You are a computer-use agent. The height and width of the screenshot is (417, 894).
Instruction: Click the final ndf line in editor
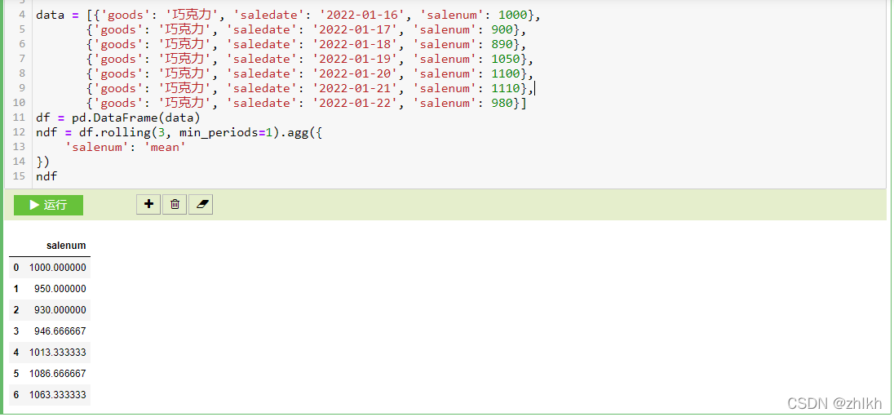tap(46, 176)
